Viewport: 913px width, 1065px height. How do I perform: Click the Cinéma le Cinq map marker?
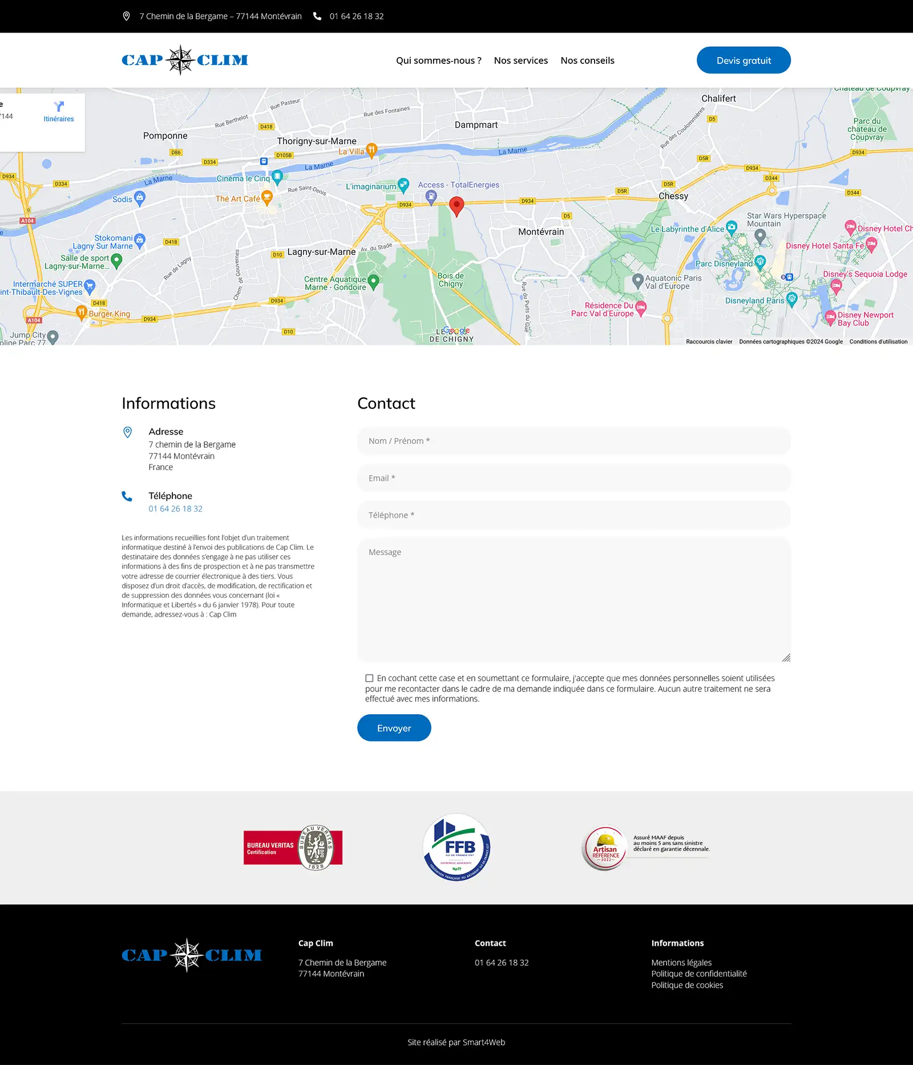[x=277, y=177]
